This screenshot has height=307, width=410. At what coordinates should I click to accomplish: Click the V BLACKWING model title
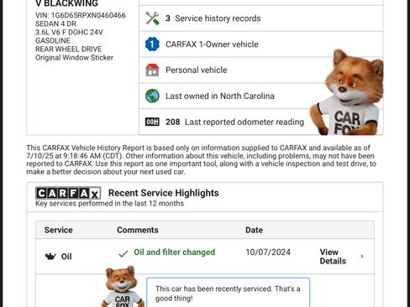pyautogui.click(x=66, y=3)
